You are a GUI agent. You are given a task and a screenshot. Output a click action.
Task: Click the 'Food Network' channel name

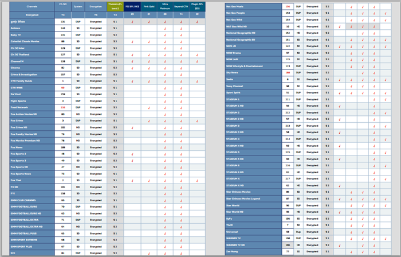(x=32, y=107)
